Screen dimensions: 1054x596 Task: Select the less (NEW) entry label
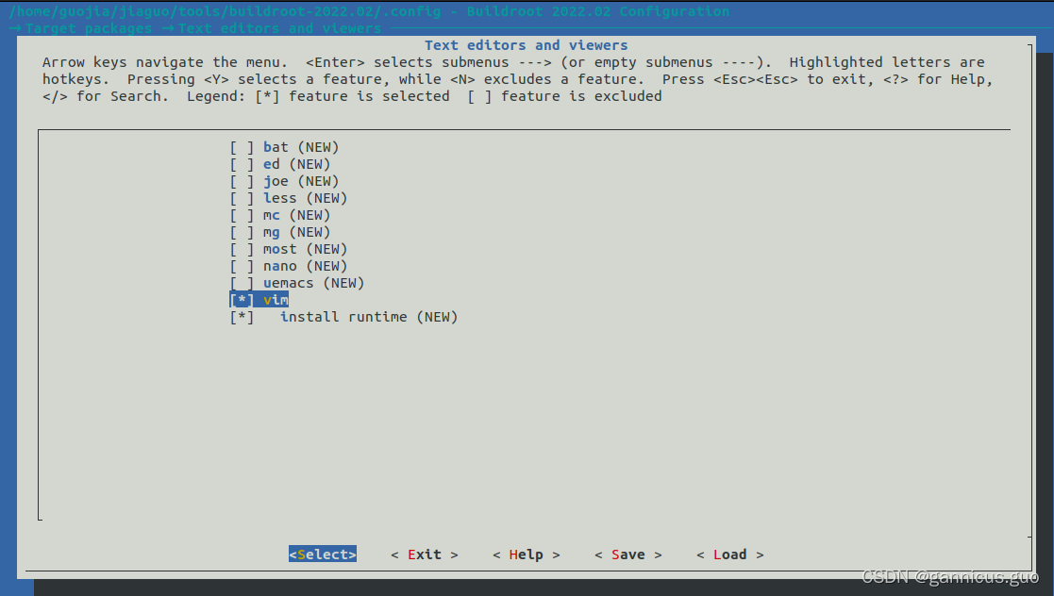[305, 198]
